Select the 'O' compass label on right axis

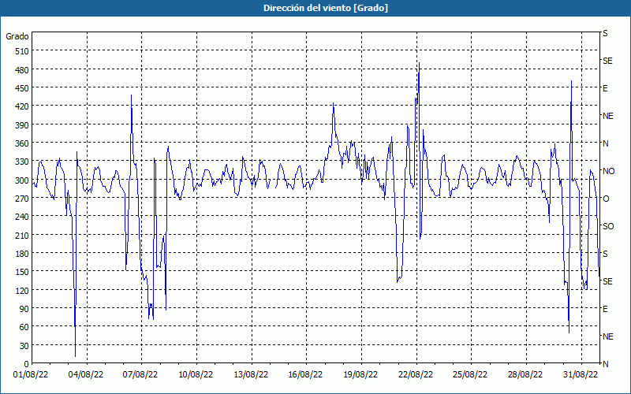coord(606,199)
